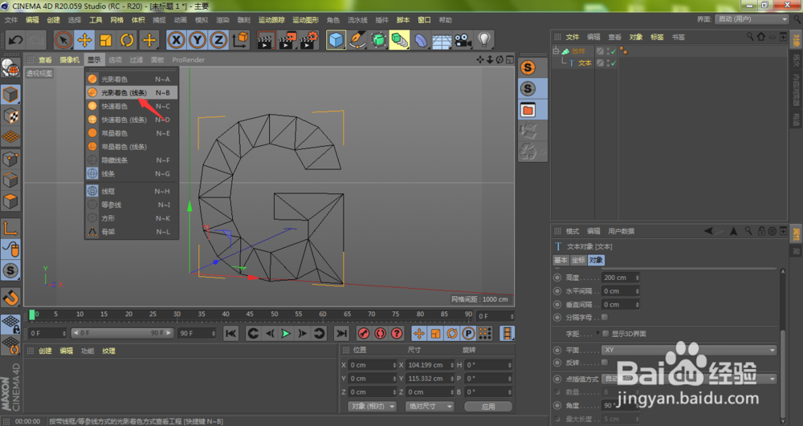Switch to the 坐标 attribute tab
Image resolution: width=803 pixels, height=426 pixels.
(578, 260)
